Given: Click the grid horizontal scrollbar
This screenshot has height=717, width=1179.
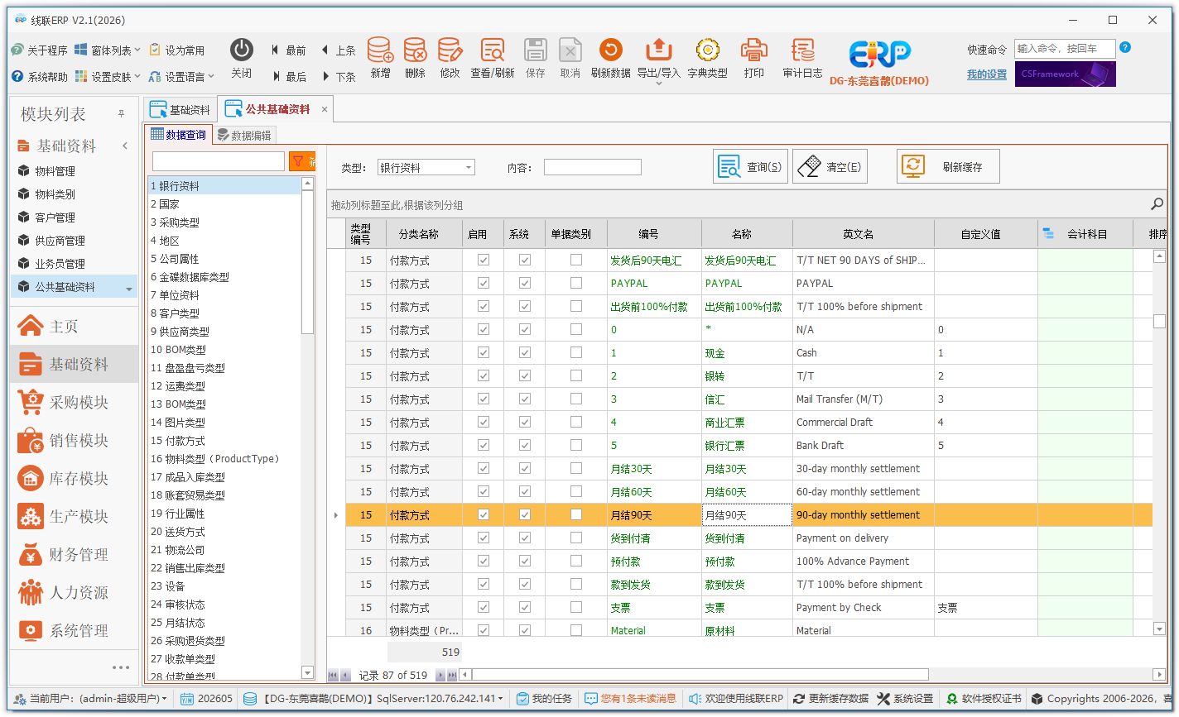Looking at the screenshot, I should (700, 675).
